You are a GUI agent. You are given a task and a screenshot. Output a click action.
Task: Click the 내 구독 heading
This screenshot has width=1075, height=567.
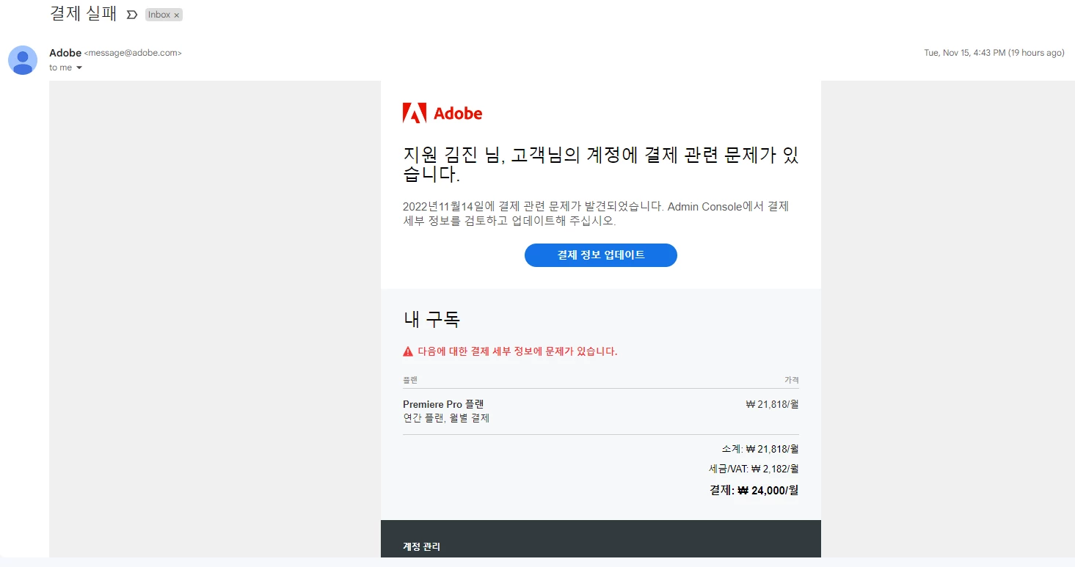(431, 319)
